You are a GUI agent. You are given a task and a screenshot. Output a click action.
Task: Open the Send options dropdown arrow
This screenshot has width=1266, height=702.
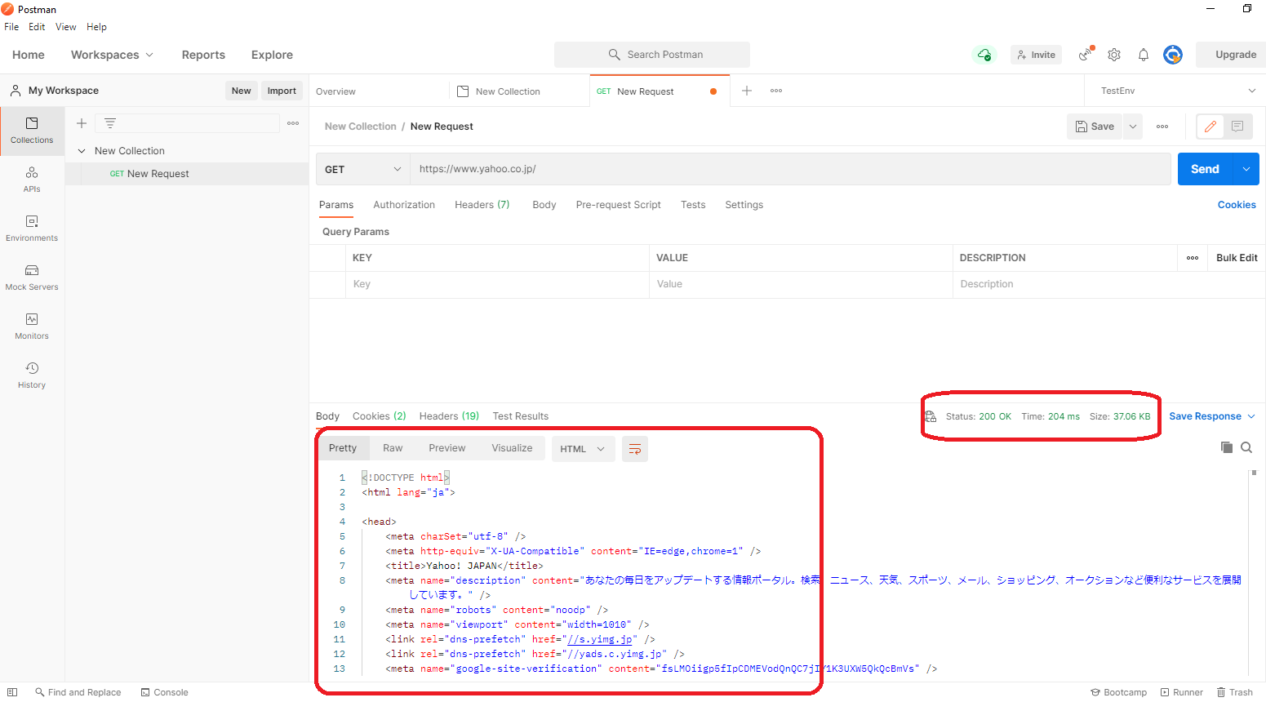1246,169
